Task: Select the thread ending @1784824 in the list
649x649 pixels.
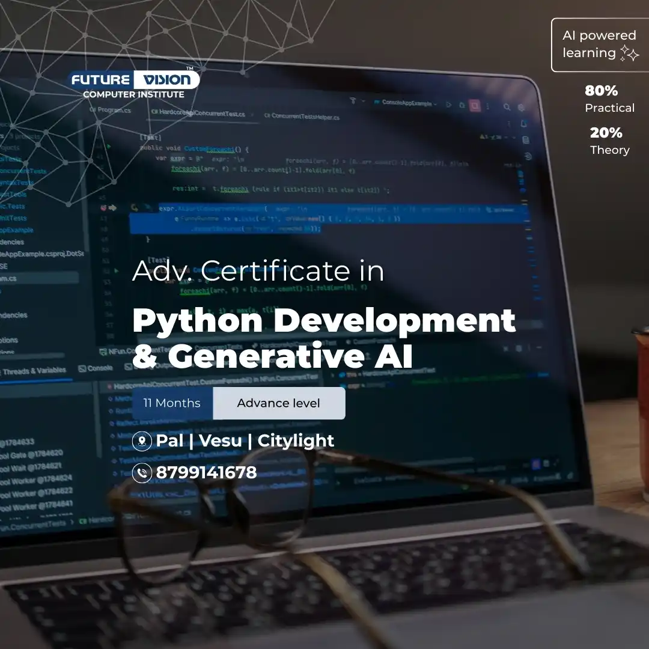Action: coord(37,481)
